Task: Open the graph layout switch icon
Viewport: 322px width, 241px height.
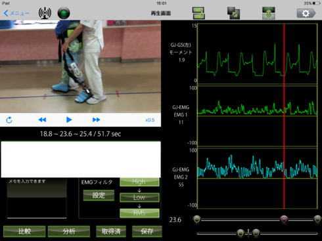Action: point(198,13)
